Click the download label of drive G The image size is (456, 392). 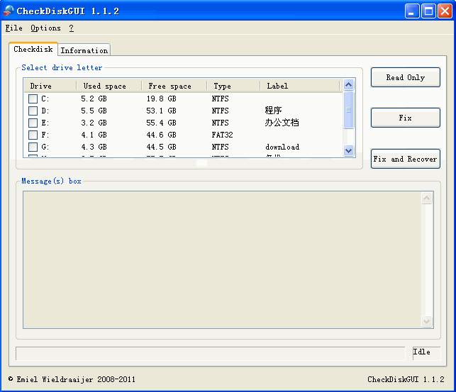(282, 147)
